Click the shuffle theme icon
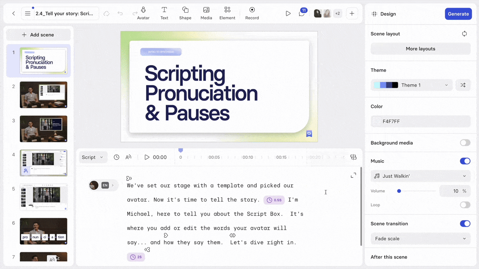Viewport: 479px width, 269px height. [x=463, y=85]
